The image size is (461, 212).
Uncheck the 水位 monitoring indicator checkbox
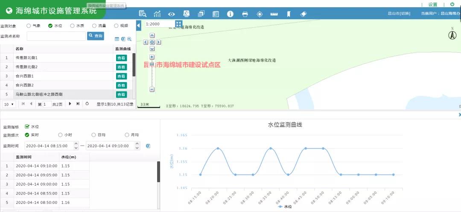tap(27, 126)
